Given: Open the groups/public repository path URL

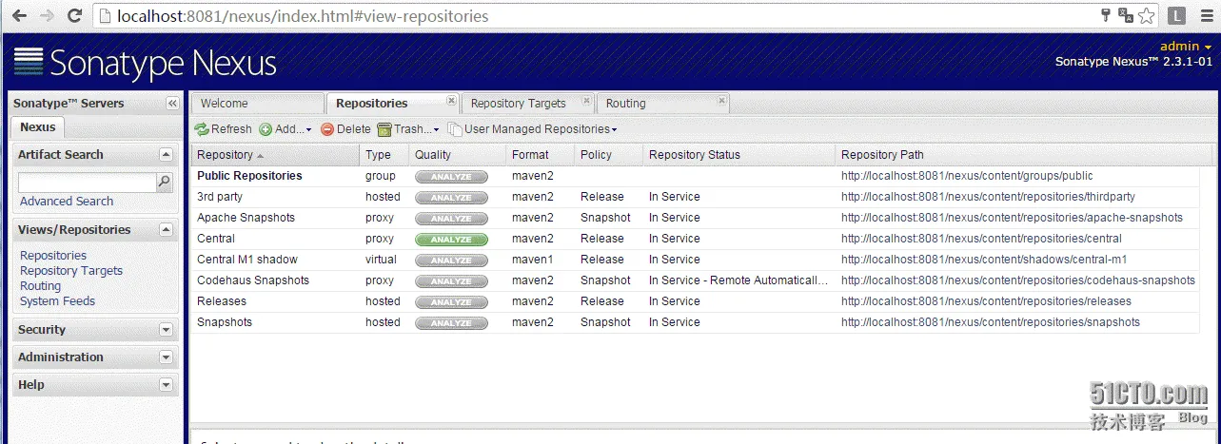Looking at the screenshot, I should point(967,176).
